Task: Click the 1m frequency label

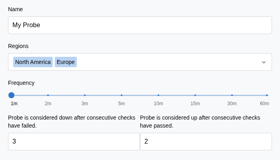Action: click(x=14, y=104)
